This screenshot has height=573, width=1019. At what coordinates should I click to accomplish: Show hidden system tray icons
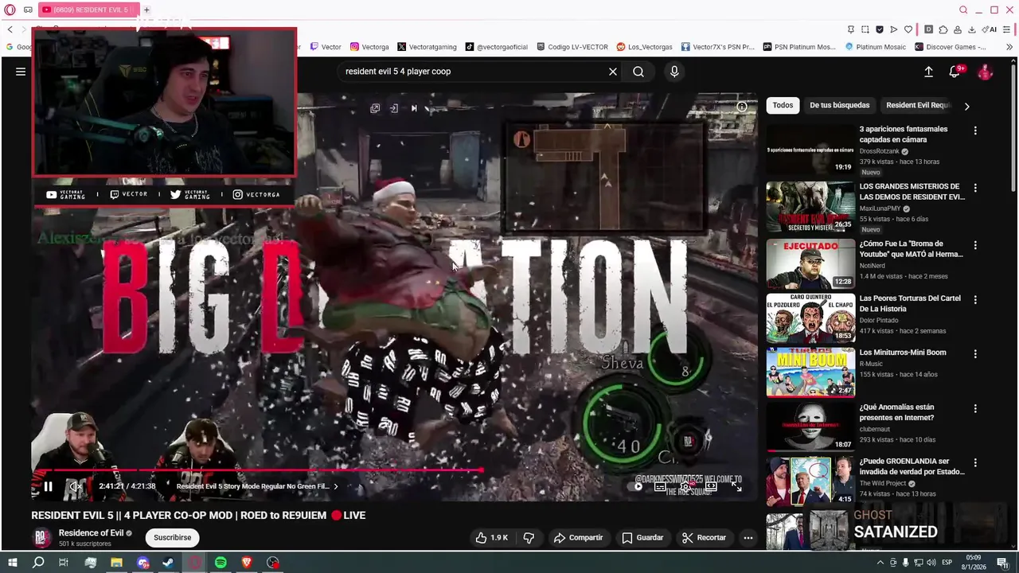click(880, 563)
